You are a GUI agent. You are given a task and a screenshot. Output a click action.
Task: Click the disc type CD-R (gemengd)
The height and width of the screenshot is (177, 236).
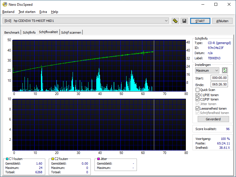tap(219, 43)
